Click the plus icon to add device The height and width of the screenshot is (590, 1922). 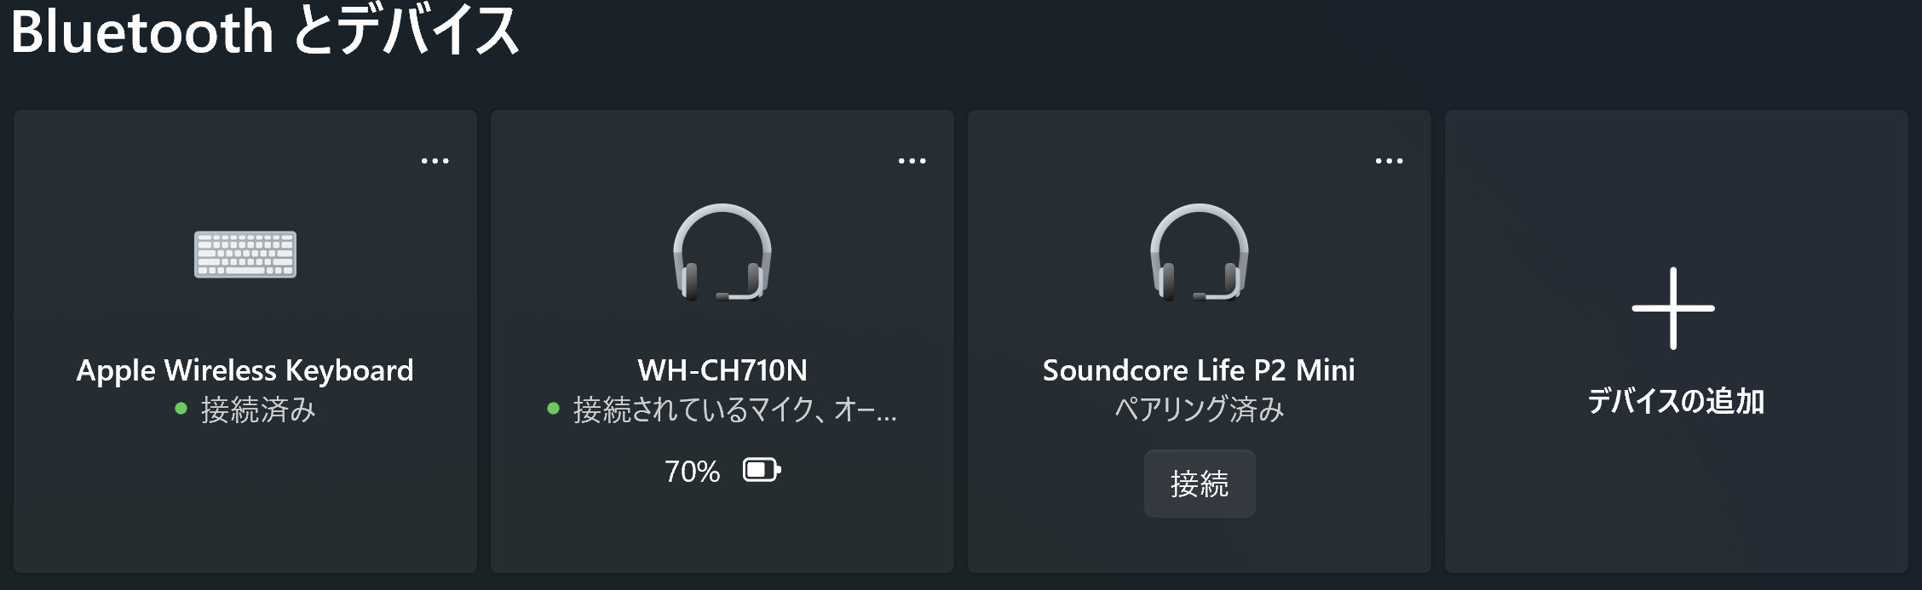1673,308
